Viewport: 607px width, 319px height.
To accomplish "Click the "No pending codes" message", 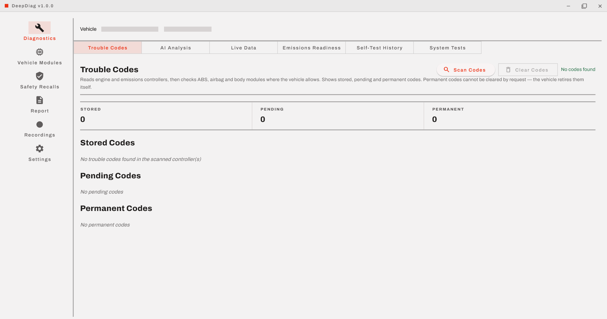I will (102, 192).
